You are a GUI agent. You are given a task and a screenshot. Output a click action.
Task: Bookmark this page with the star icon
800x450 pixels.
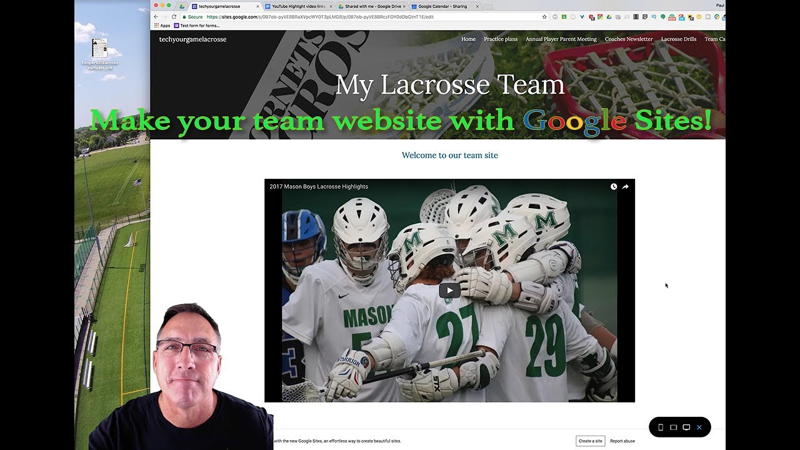click(544, 17)
